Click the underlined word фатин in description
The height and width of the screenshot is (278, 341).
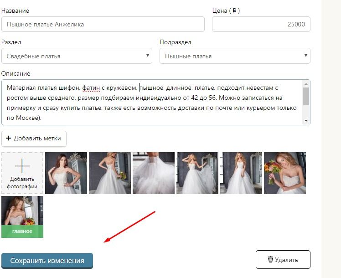(x=91, y=88)
